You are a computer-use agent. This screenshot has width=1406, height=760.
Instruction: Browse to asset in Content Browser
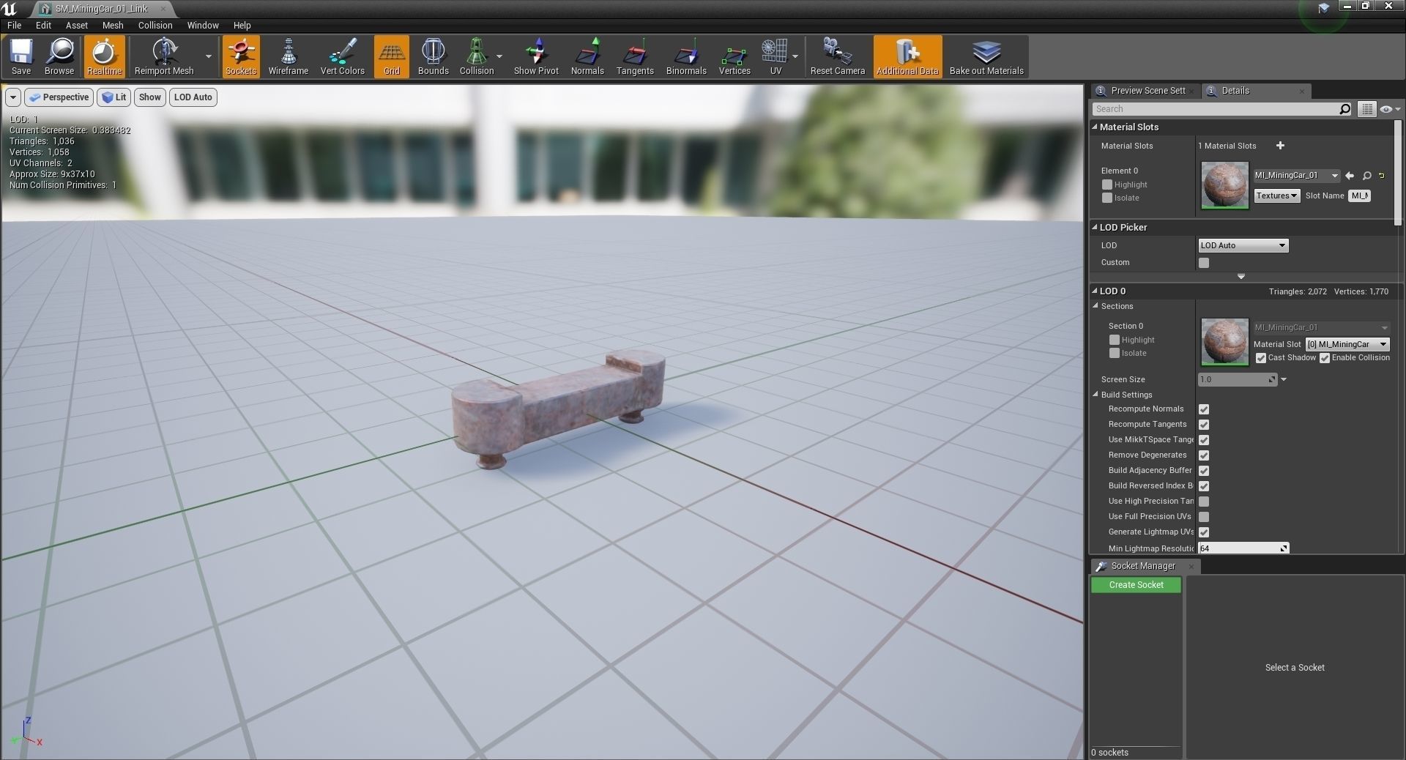click(59, 56)
